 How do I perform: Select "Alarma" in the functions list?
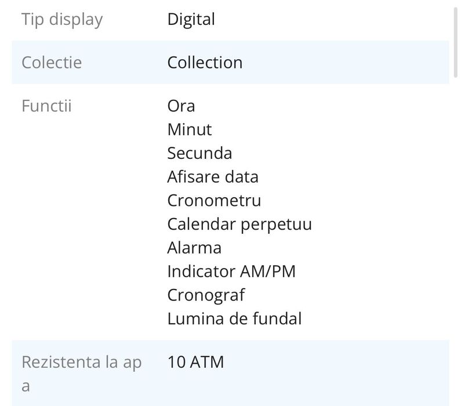(194, 248)
